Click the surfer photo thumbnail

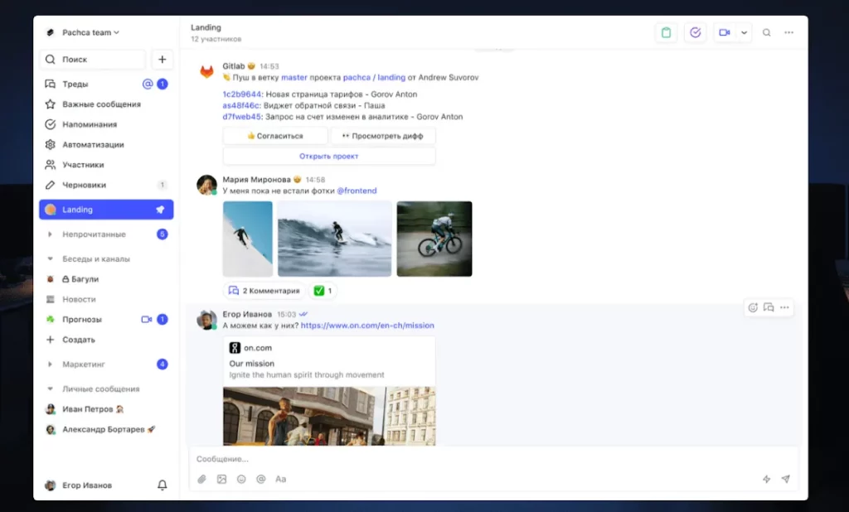coord(334,239)
